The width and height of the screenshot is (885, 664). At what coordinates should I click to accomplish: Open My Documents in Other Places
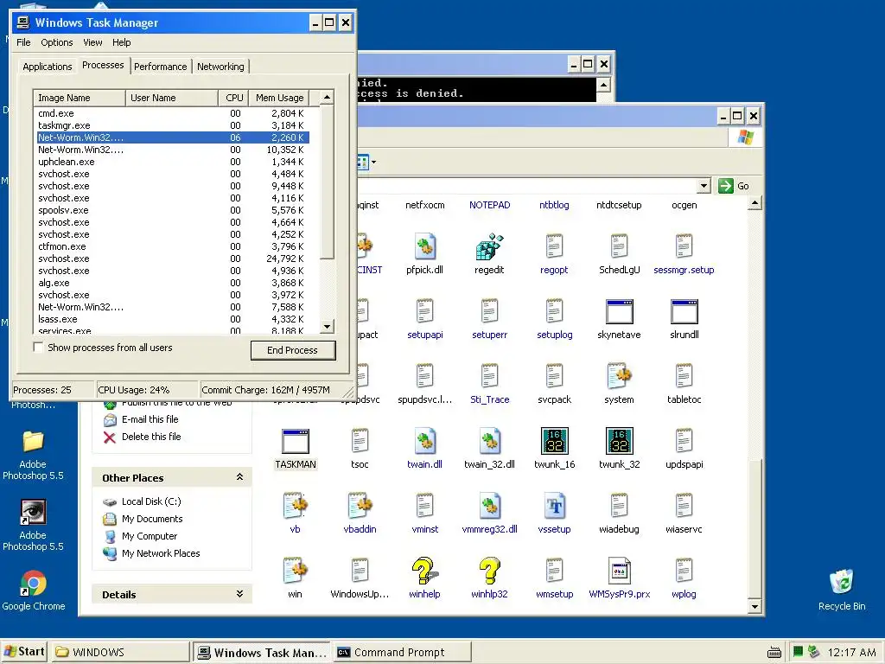(x=152, y=519)
